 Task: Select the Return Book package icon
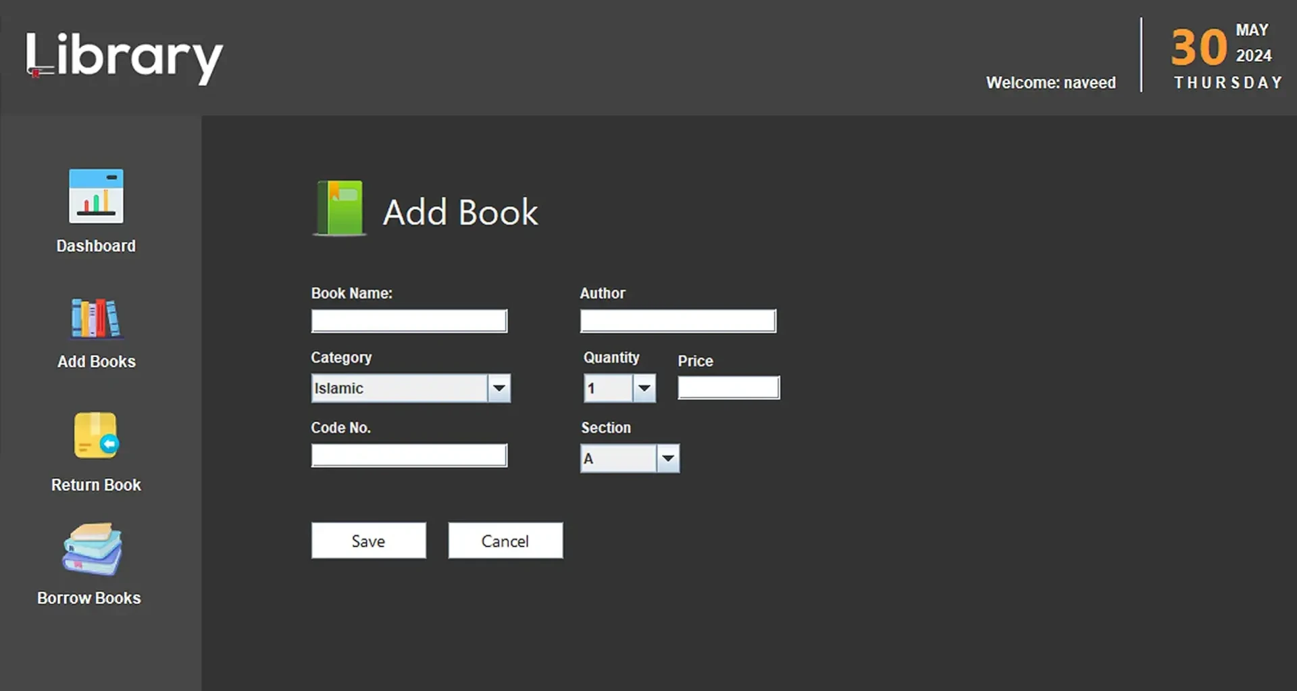96,435
